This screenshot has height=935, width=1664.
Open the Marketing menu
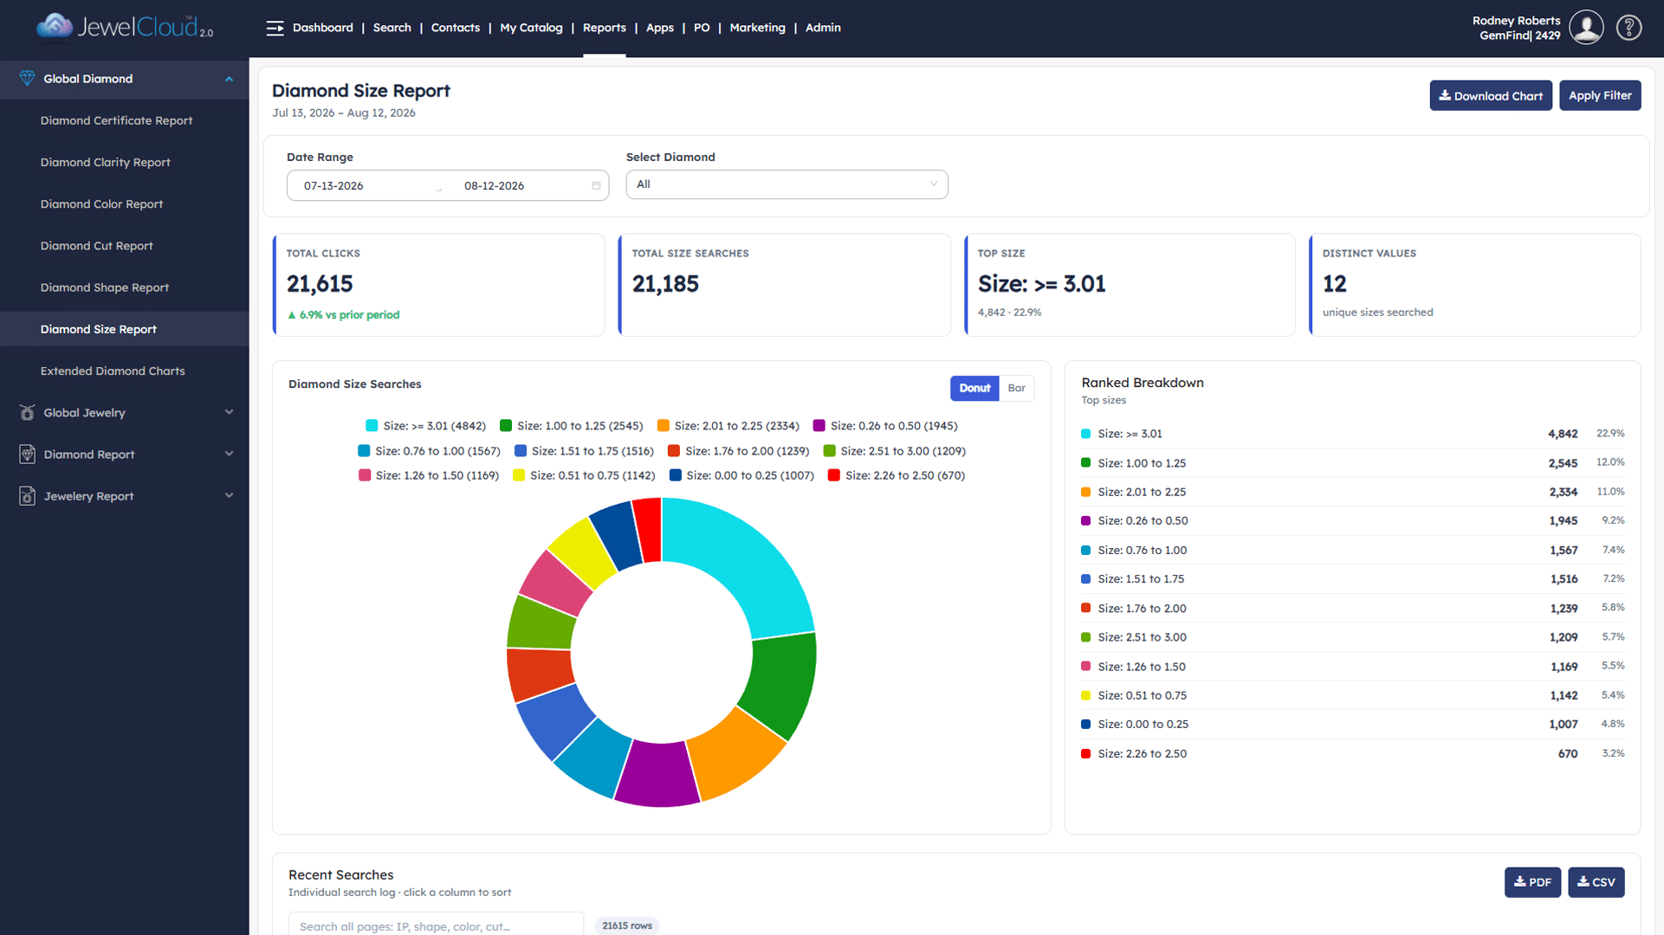[757, 28]
